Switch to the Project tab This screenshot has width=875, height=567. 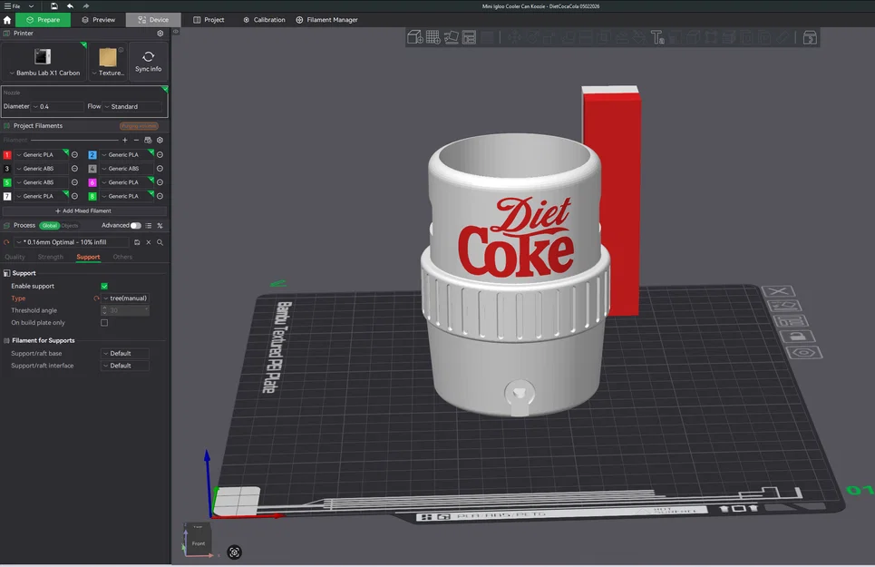pos(209,20)
